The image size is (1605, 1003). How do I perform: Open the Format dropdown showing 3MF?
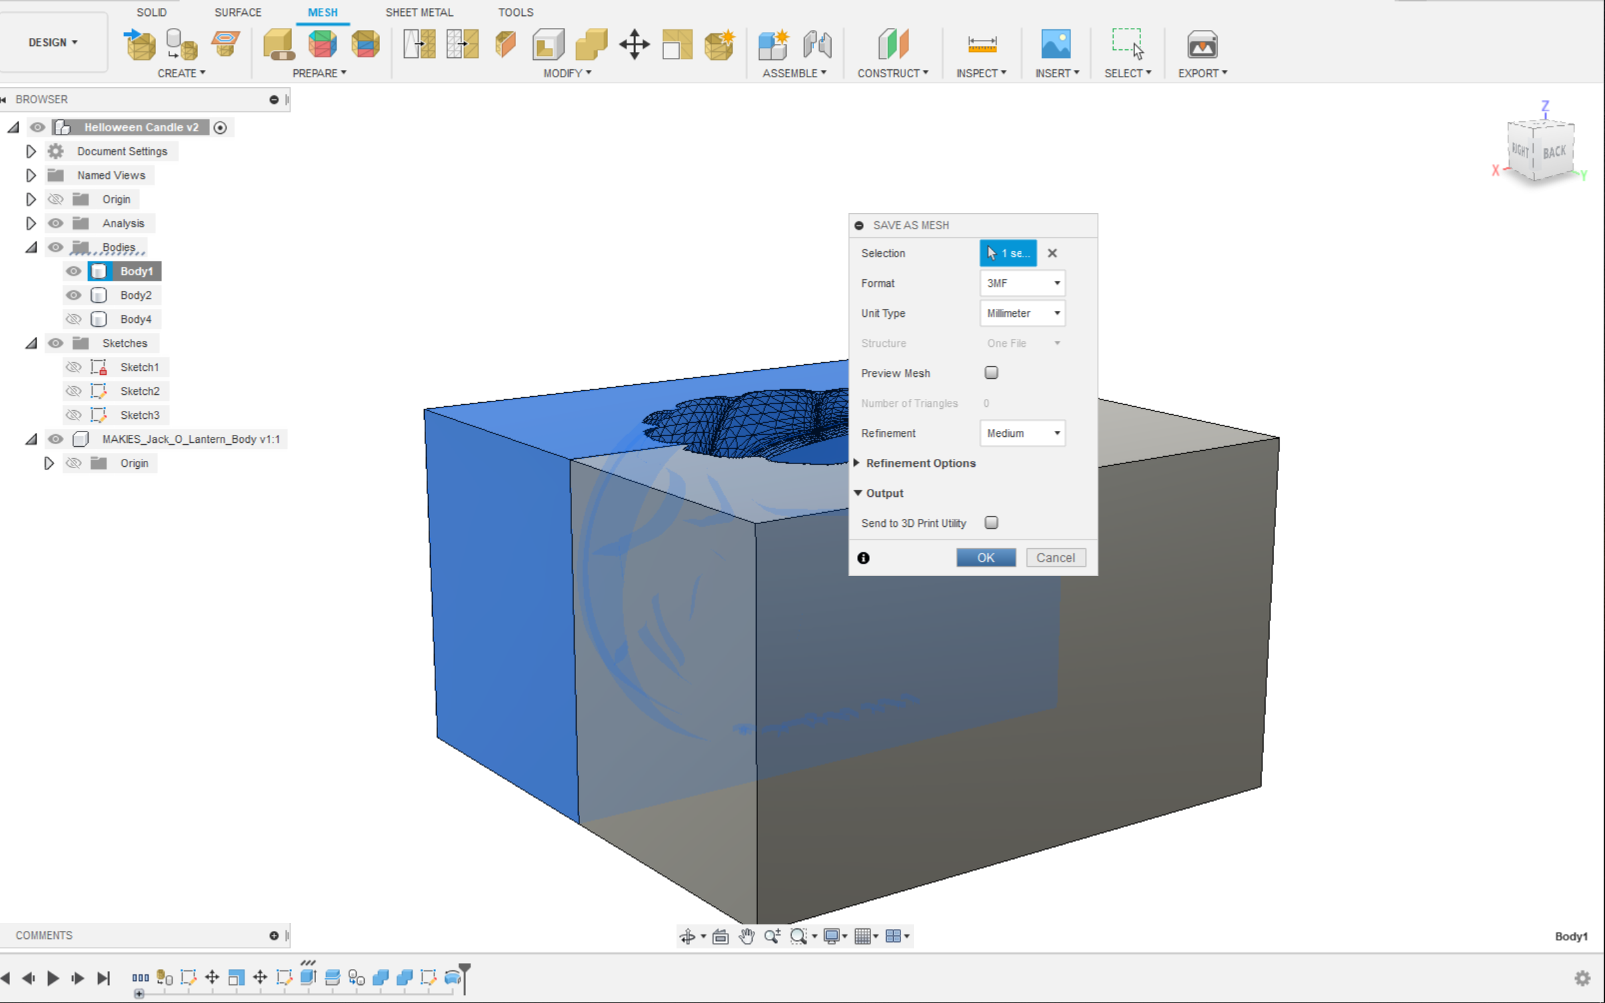pos(1022,283)
